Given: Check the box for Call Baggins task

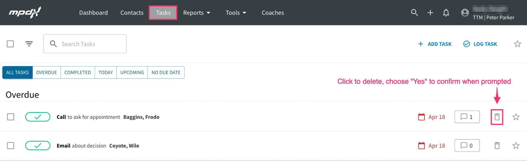Looking at the screenshot, I should [x=11, y=117].
